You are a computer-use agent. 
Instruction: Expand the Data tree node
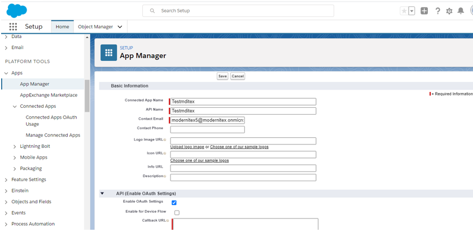tap(6, 37)
